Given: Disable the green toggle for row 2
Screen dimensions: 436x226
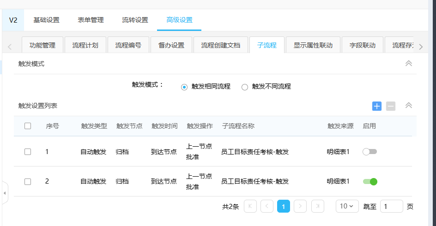Looking at the screenshot, I should coord(370,181).
